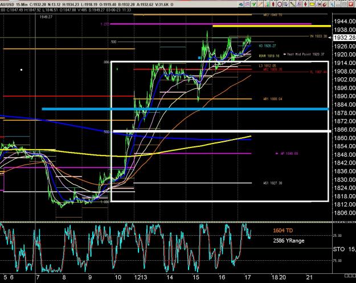Click the chart with down arrow icon
This screenshot has height=283, width=356.
[x=286, y=5]
